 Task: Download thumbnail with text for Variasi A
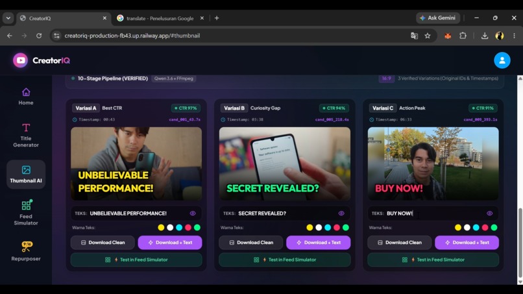(x=170, y=243)
